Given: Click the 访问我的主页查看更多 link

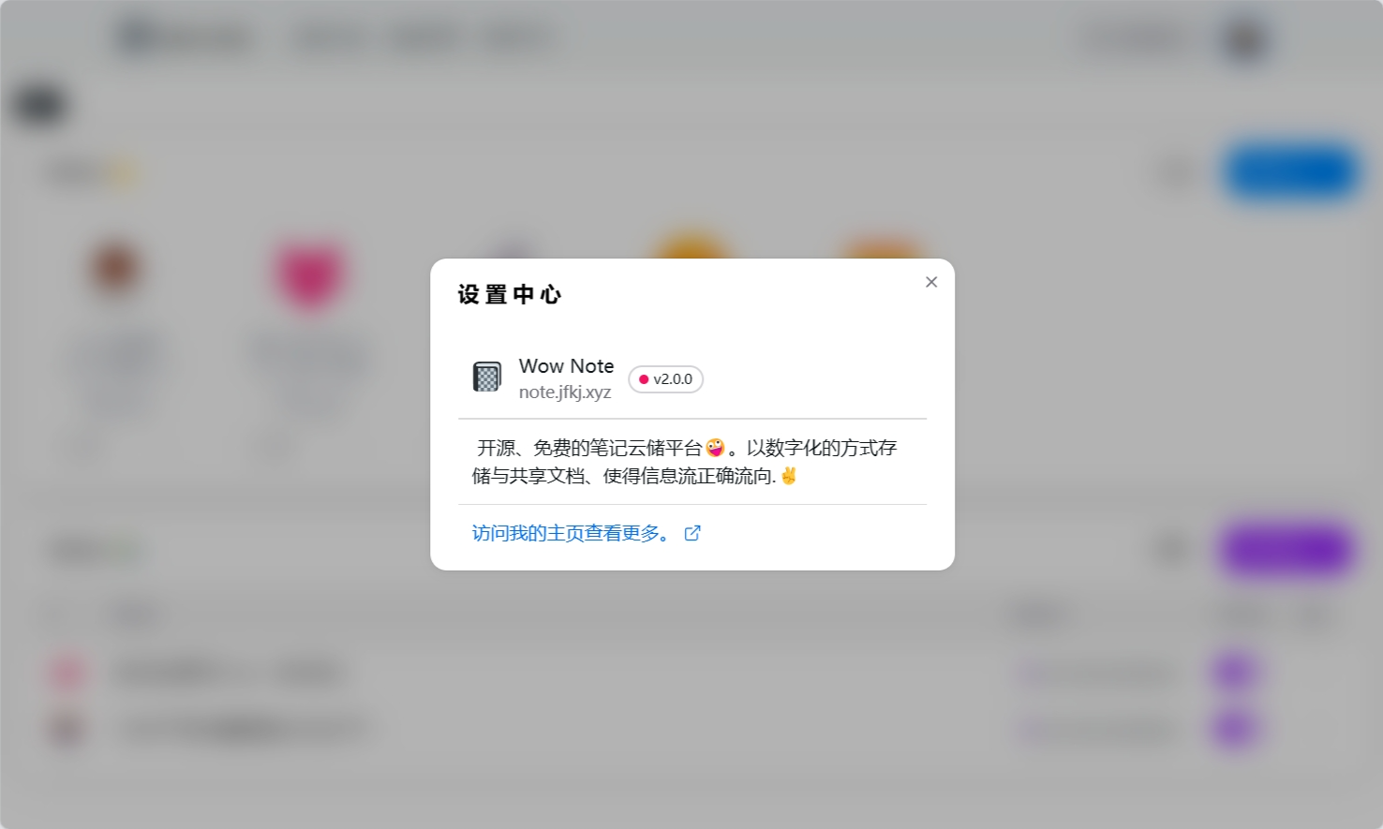Looking at the screenshot, I should [572, 533].
